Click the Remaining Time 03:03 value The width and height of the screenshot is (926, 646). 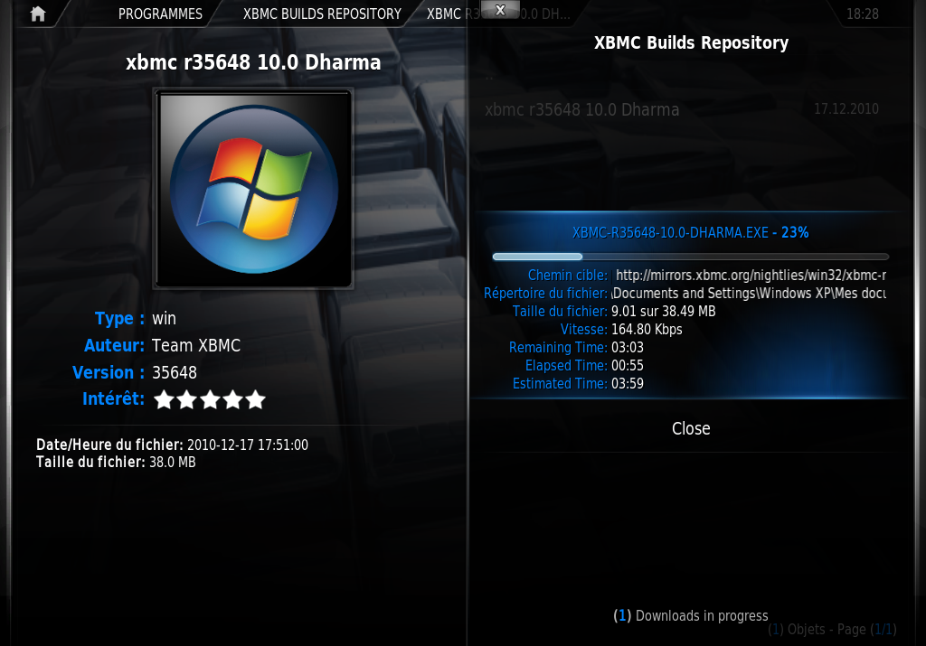(628, 348)
